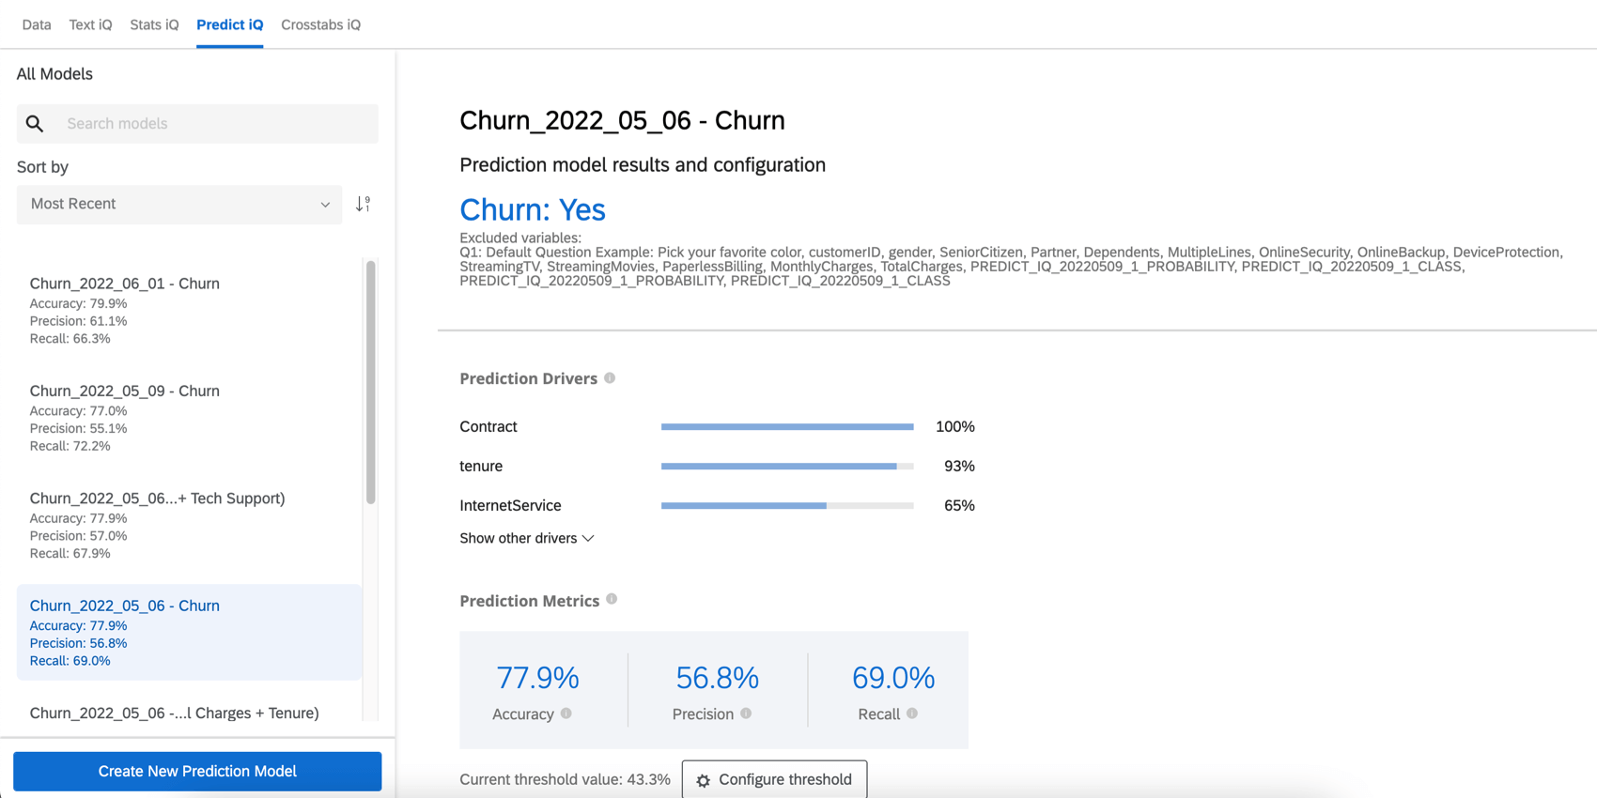Click info icon next to Prediction Drivers
Screen dimensions: 1597x798
click(x=610, y=378)
